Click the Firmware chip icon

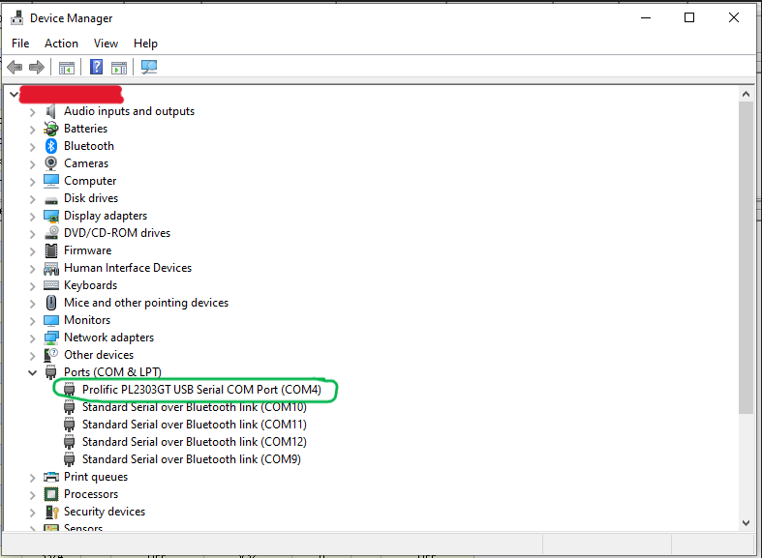coord(51,250)
